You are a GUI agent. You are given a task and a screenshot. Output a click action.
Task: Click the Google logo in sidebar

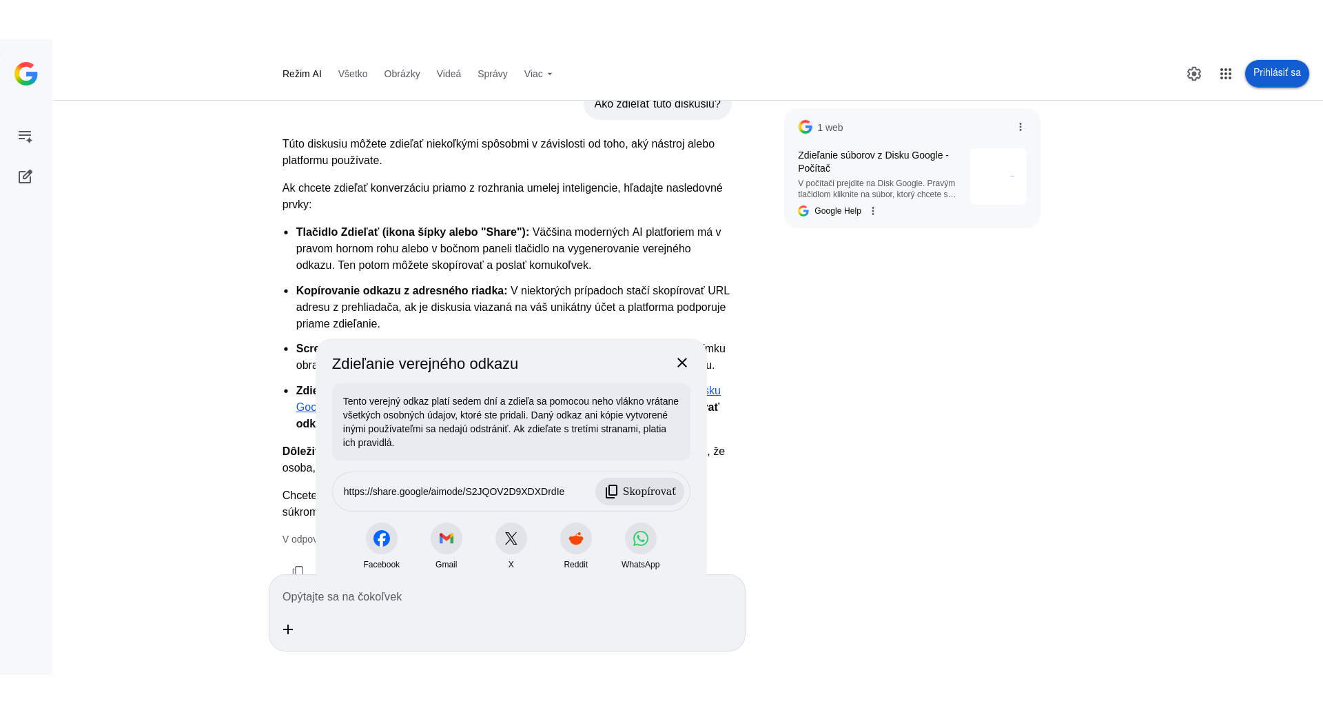26,74
